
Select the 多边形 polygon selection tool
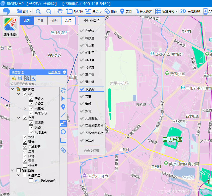(93, 12)
